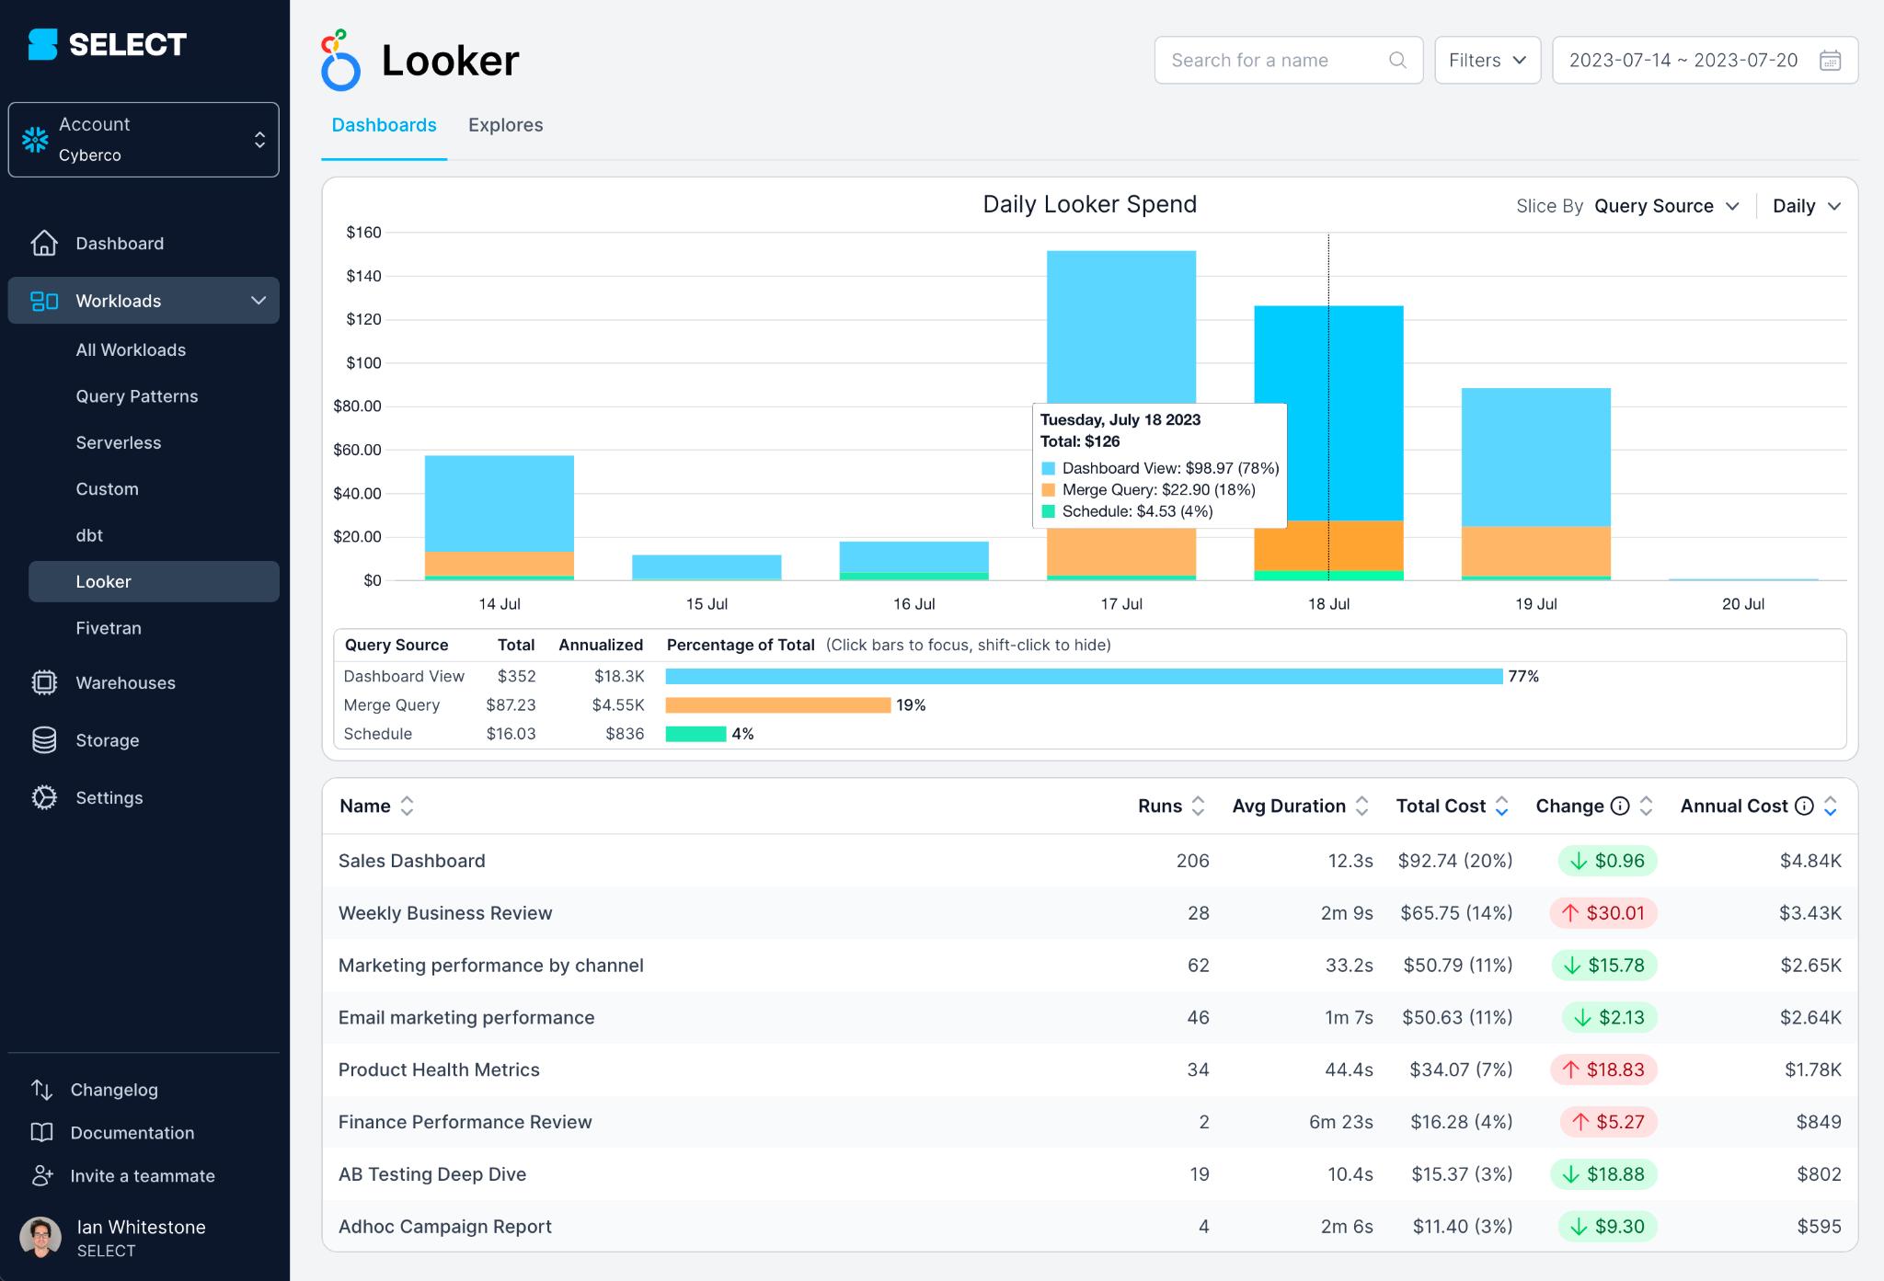This screenshot has width=1884, height=1281.
Task: Click the Documentation book icon
Action: (x=42, y=1132)
